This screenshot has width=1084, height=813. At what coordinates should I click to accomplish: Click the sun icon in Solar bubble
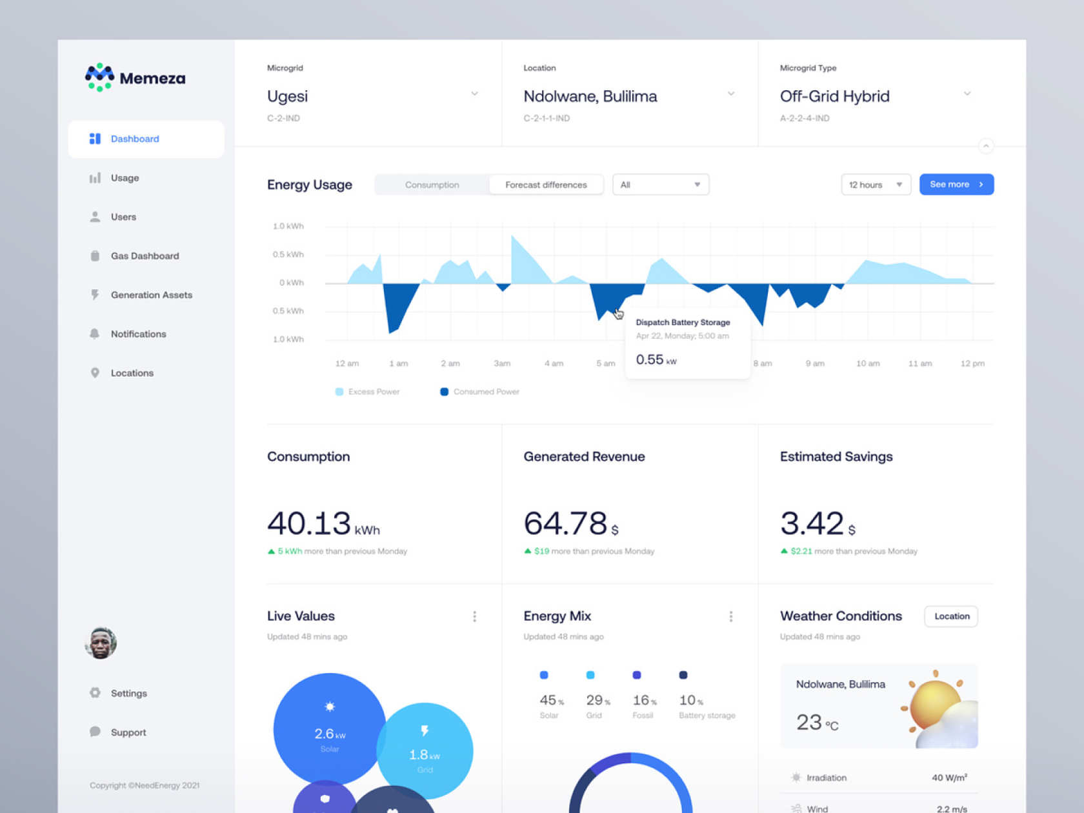pyautogui.click(x=330, y=707)
